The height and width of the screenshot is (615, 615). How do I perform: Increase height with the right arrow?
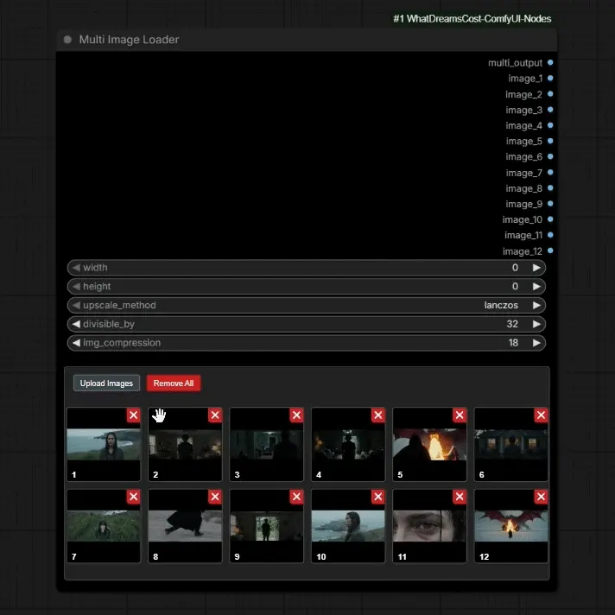coord(536,286)
